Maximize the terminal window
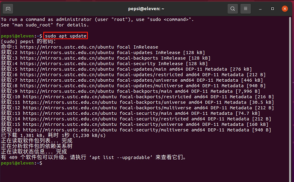Viewport: 294px width, 182px height. coord(273,9)
